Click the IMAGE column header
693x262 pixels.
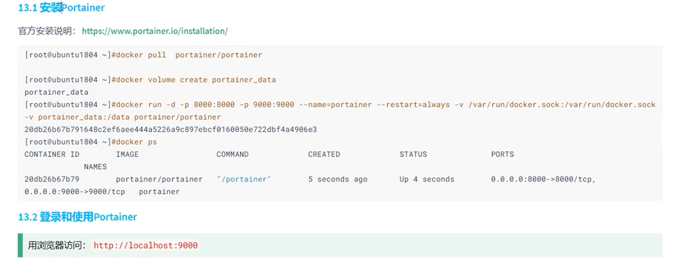coord(127,154)
